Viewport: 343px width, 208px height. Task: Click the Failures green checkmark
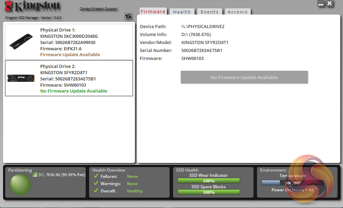pos(96,176)
